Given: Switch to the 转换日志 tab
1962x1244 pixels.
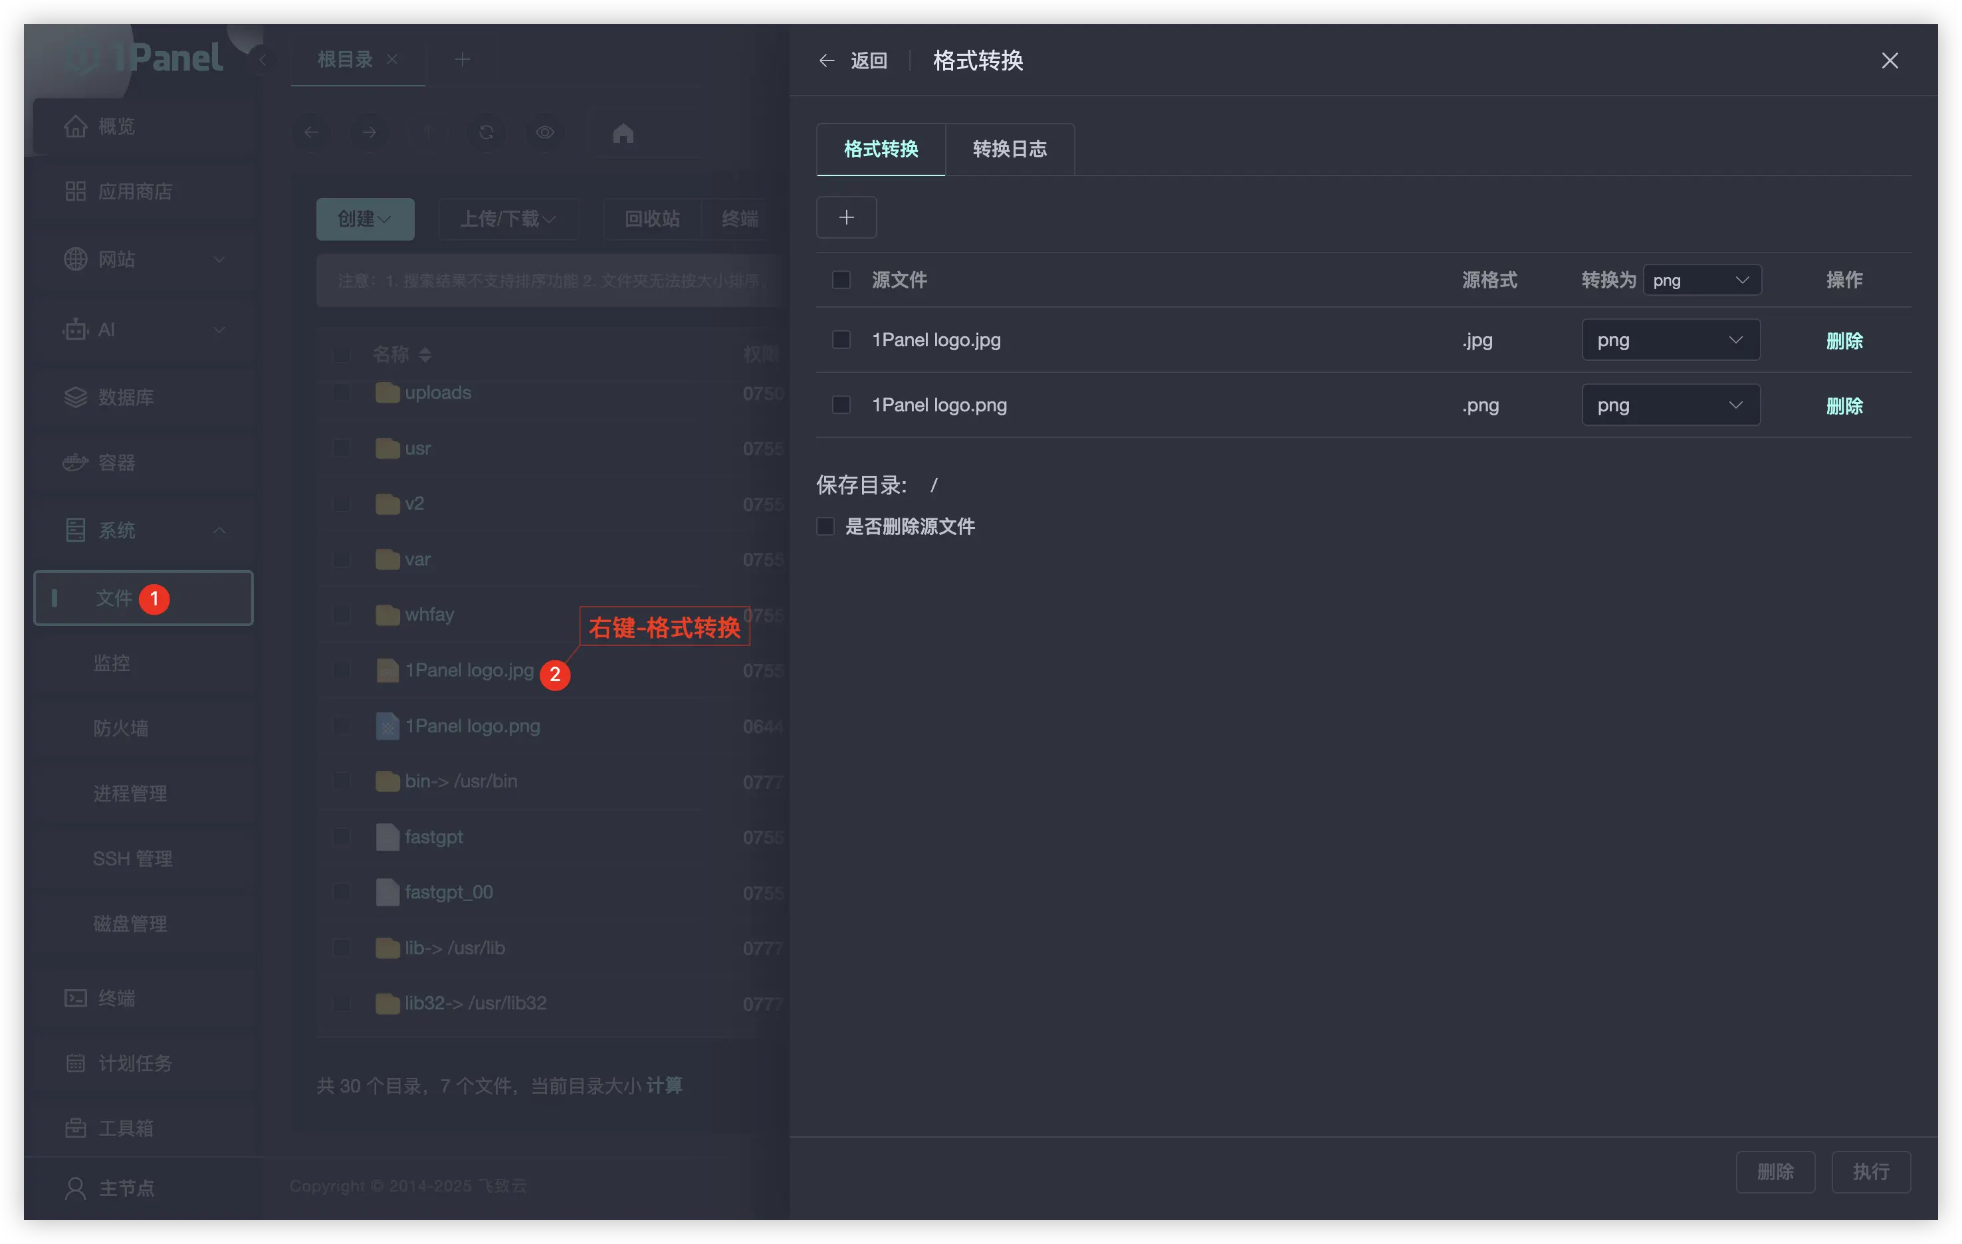Looking at the screenshot, I should [1009, 149].
